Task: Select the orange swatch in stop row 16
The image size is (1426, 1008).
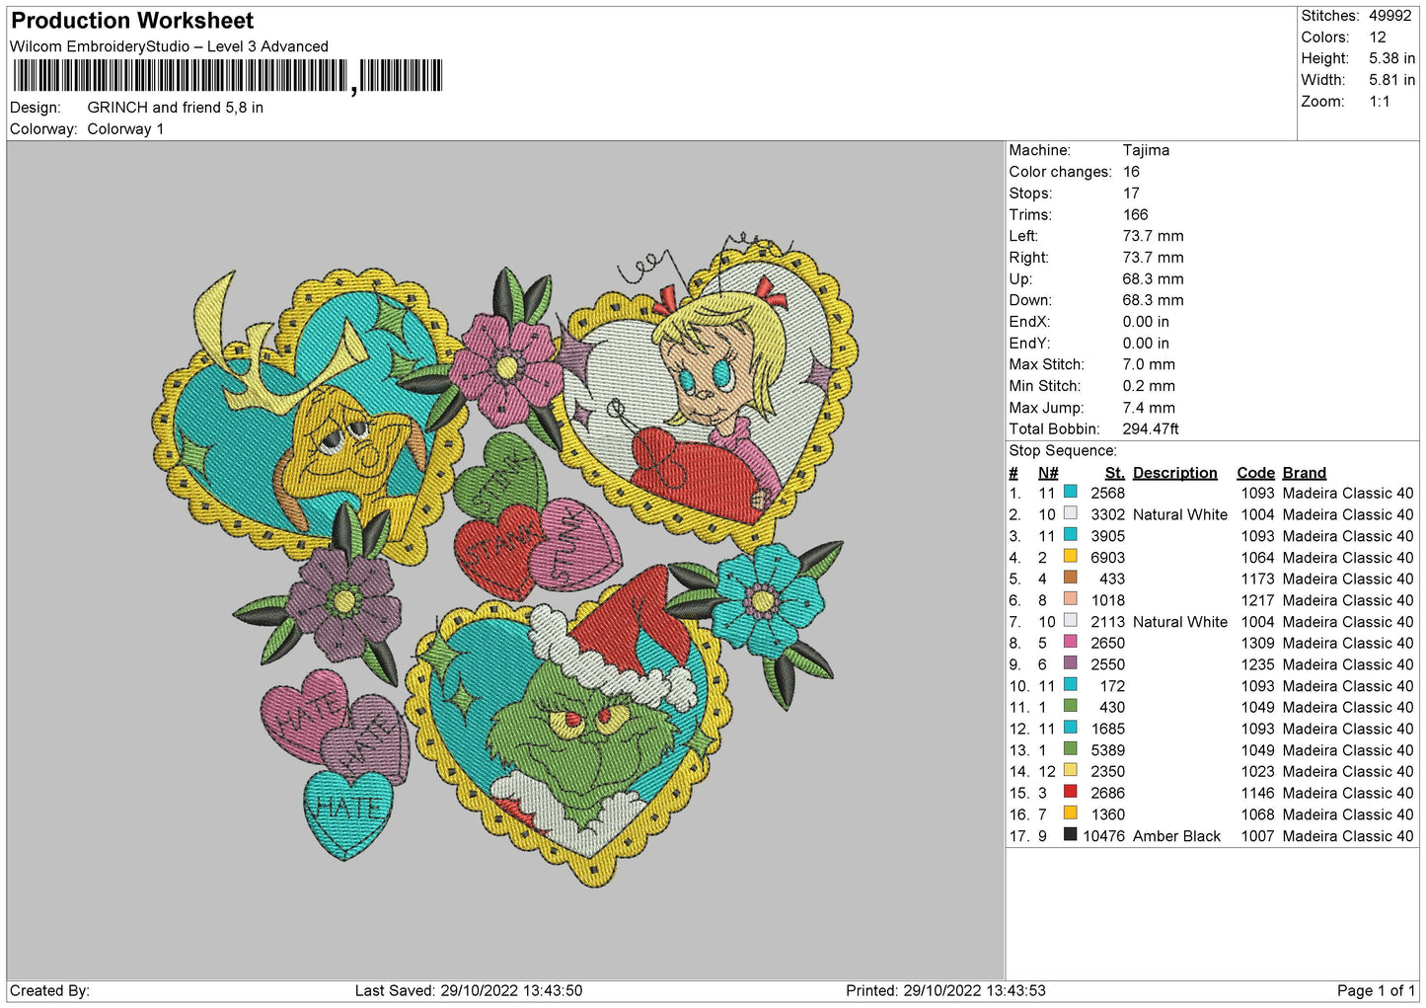Action: point(1070,814)
